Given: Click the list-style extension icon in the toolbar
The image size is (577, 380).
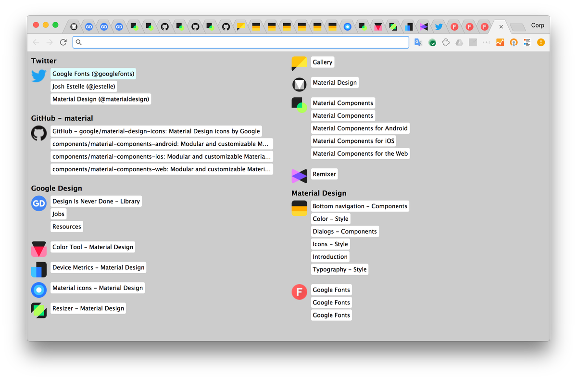Looking at the screenshot, I should (x=527, y=42).
